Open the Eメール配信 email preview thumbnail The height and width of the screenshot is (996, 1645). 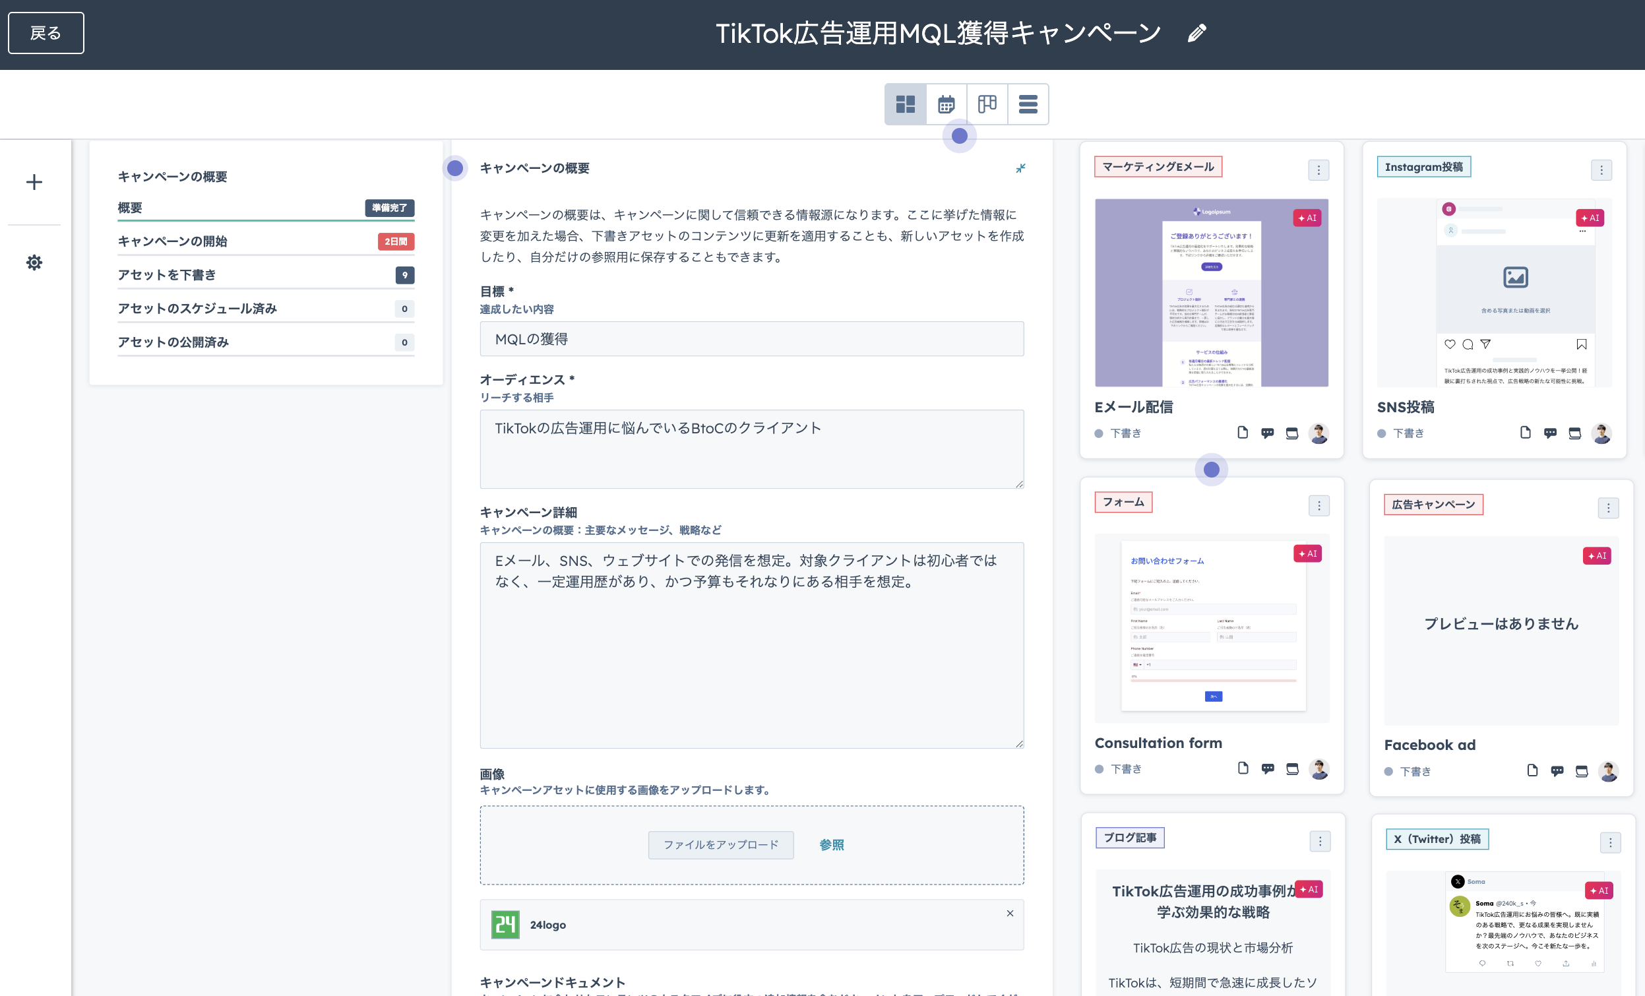(x=1211, y=292)
